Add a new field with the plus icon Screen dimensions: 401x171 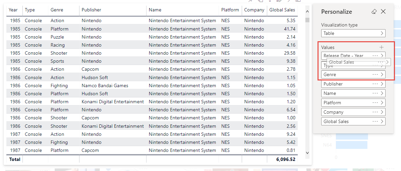[x=381, y=47]
